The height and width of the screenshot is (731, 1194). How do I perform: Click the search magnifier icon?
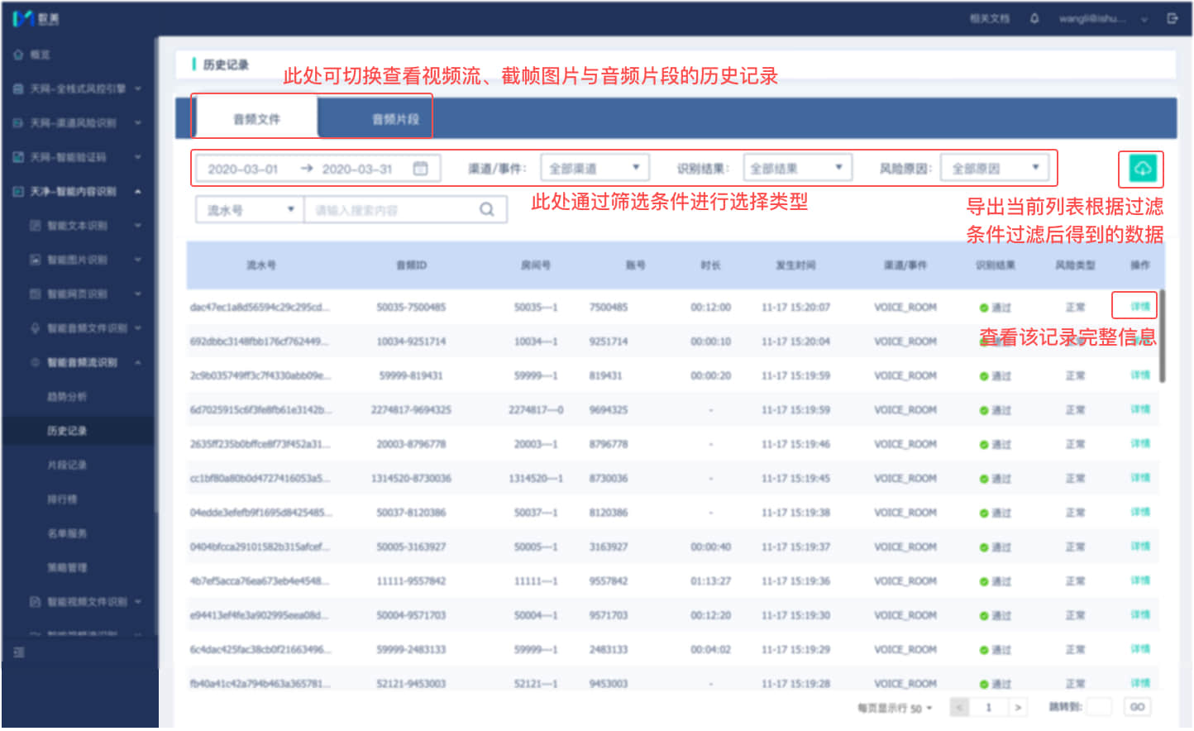click(487, 210)
